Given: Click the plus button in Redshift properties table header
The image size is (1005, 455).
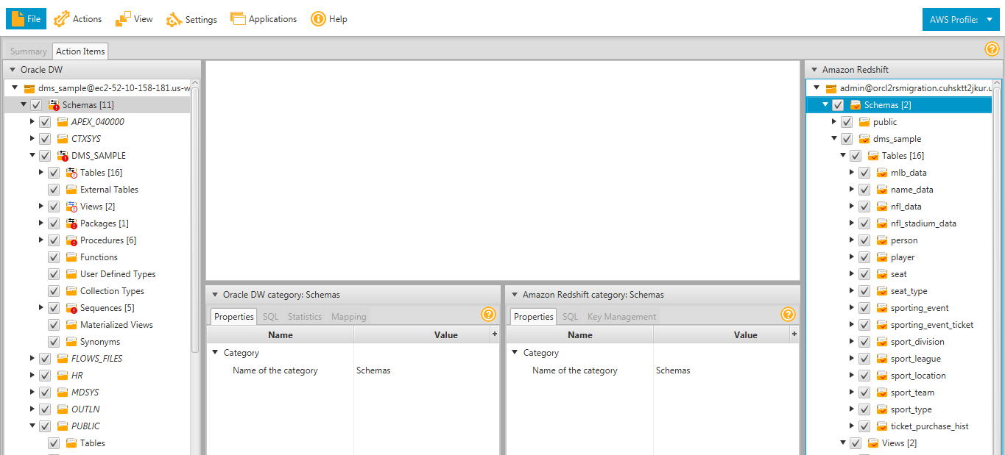Looking at the screenshot, I should coord(794,334).
